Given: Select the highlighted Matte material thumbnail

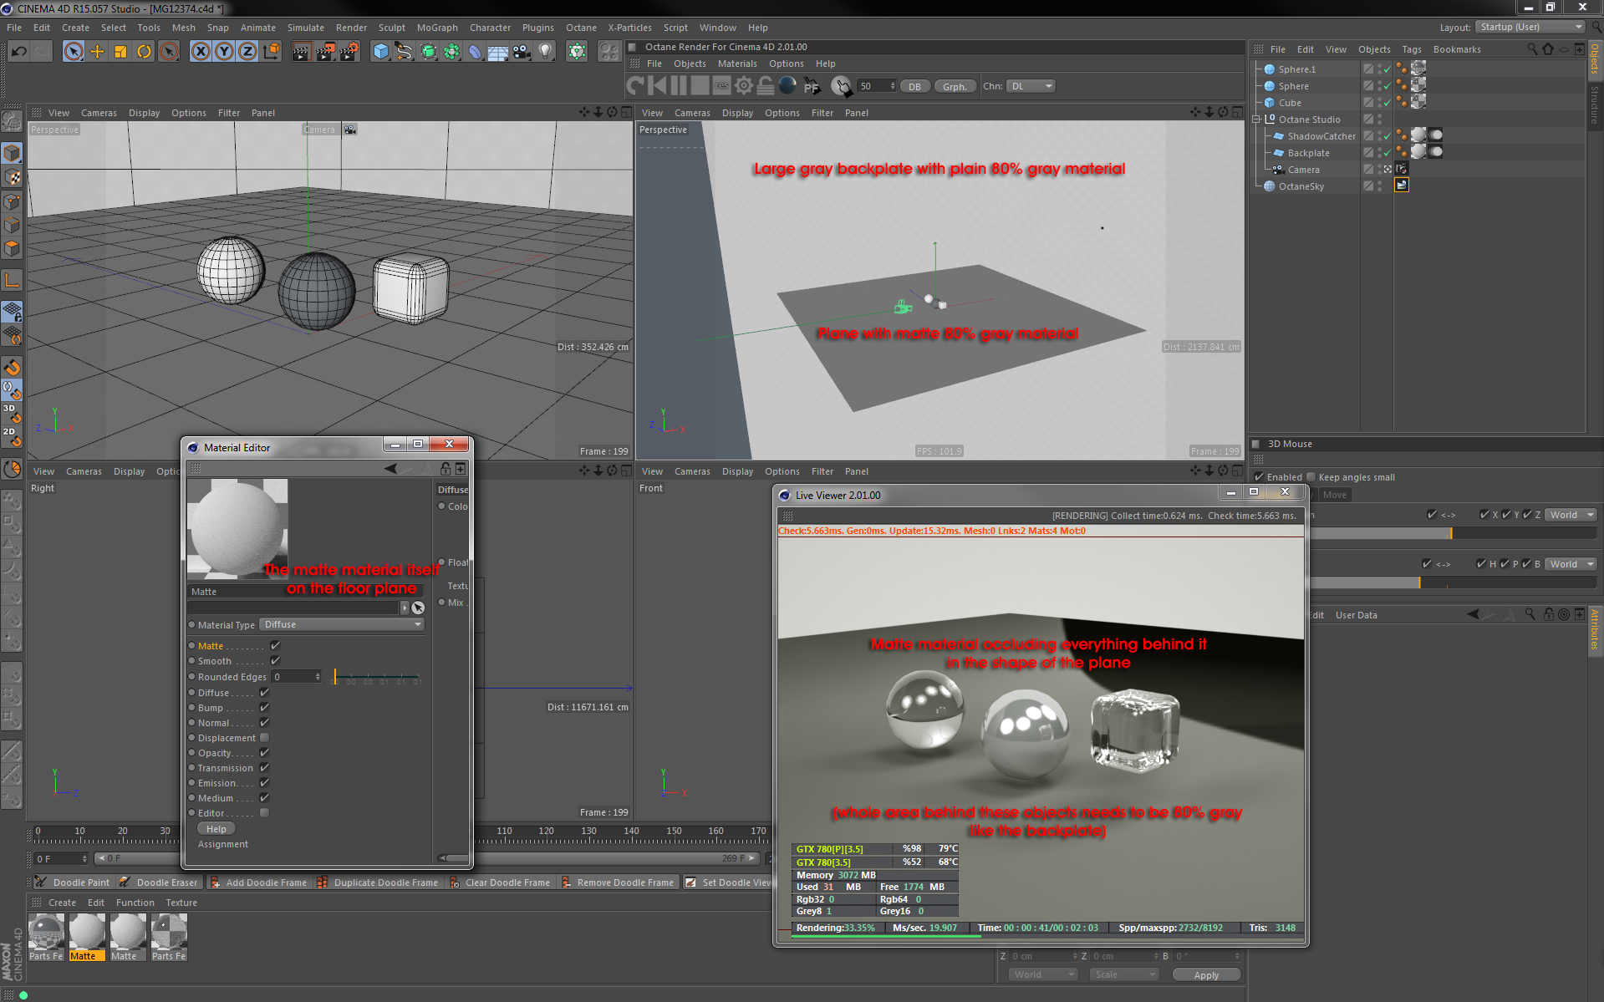Looking at the screenshot, I should pyautogui.click(x=87, y=937).
